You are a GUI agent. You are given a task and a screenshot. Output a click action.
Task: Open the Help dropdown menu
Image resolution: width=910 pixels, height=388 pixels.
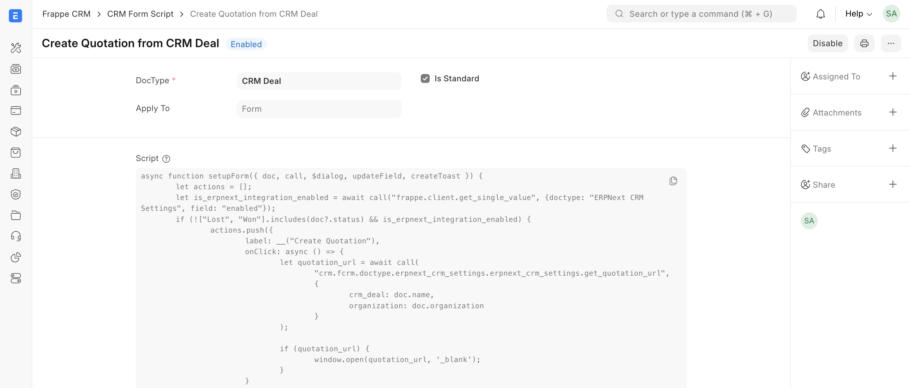(x=858, y=14)
